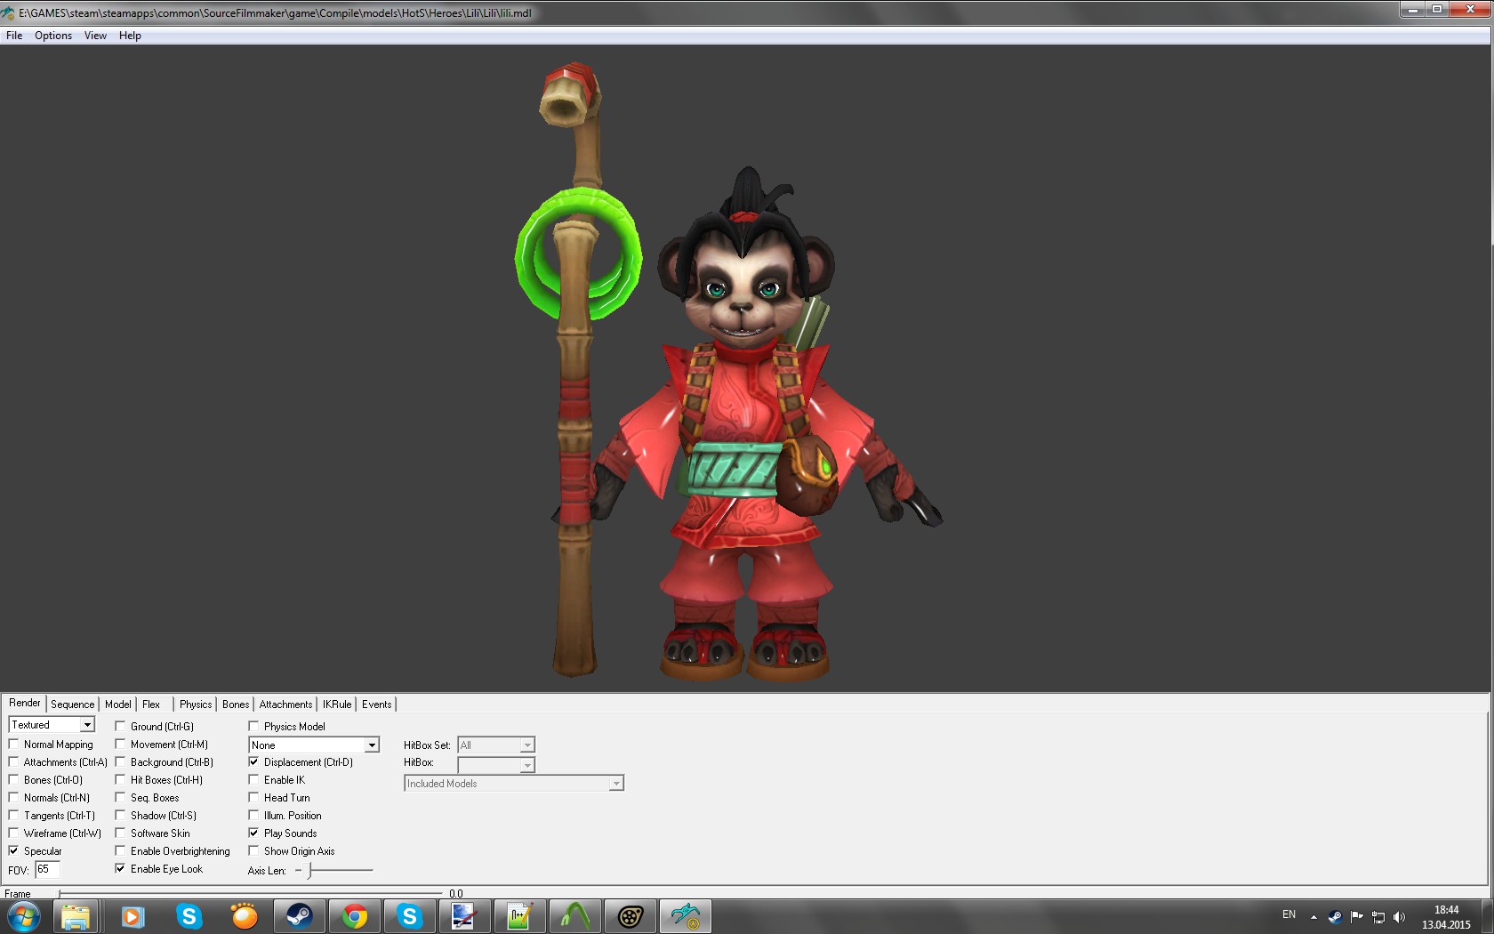Screen dimensions: 1494x934
Task: Turn on Shadow (Ctrl-S)
Action: coord(120,816)
